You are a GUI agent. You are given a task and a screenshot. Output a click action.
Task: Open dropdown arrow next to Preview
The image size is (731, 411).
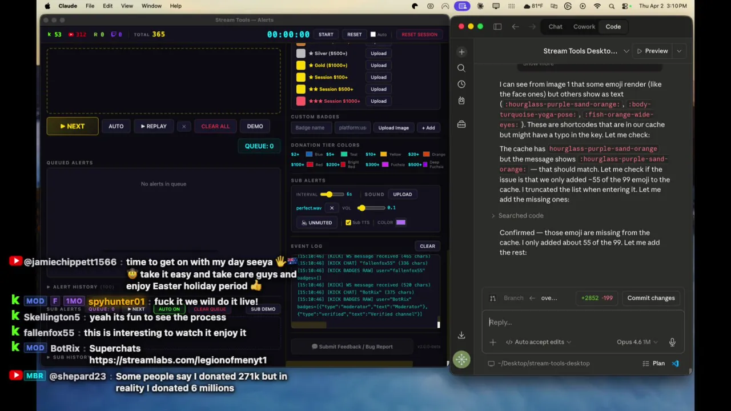(x=679, y=51)
